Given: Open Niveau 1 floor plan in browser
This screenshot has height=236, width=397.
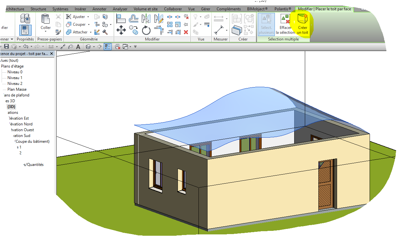Looking at the screenshot, I should pyautogui.click(x=15, y=78).
